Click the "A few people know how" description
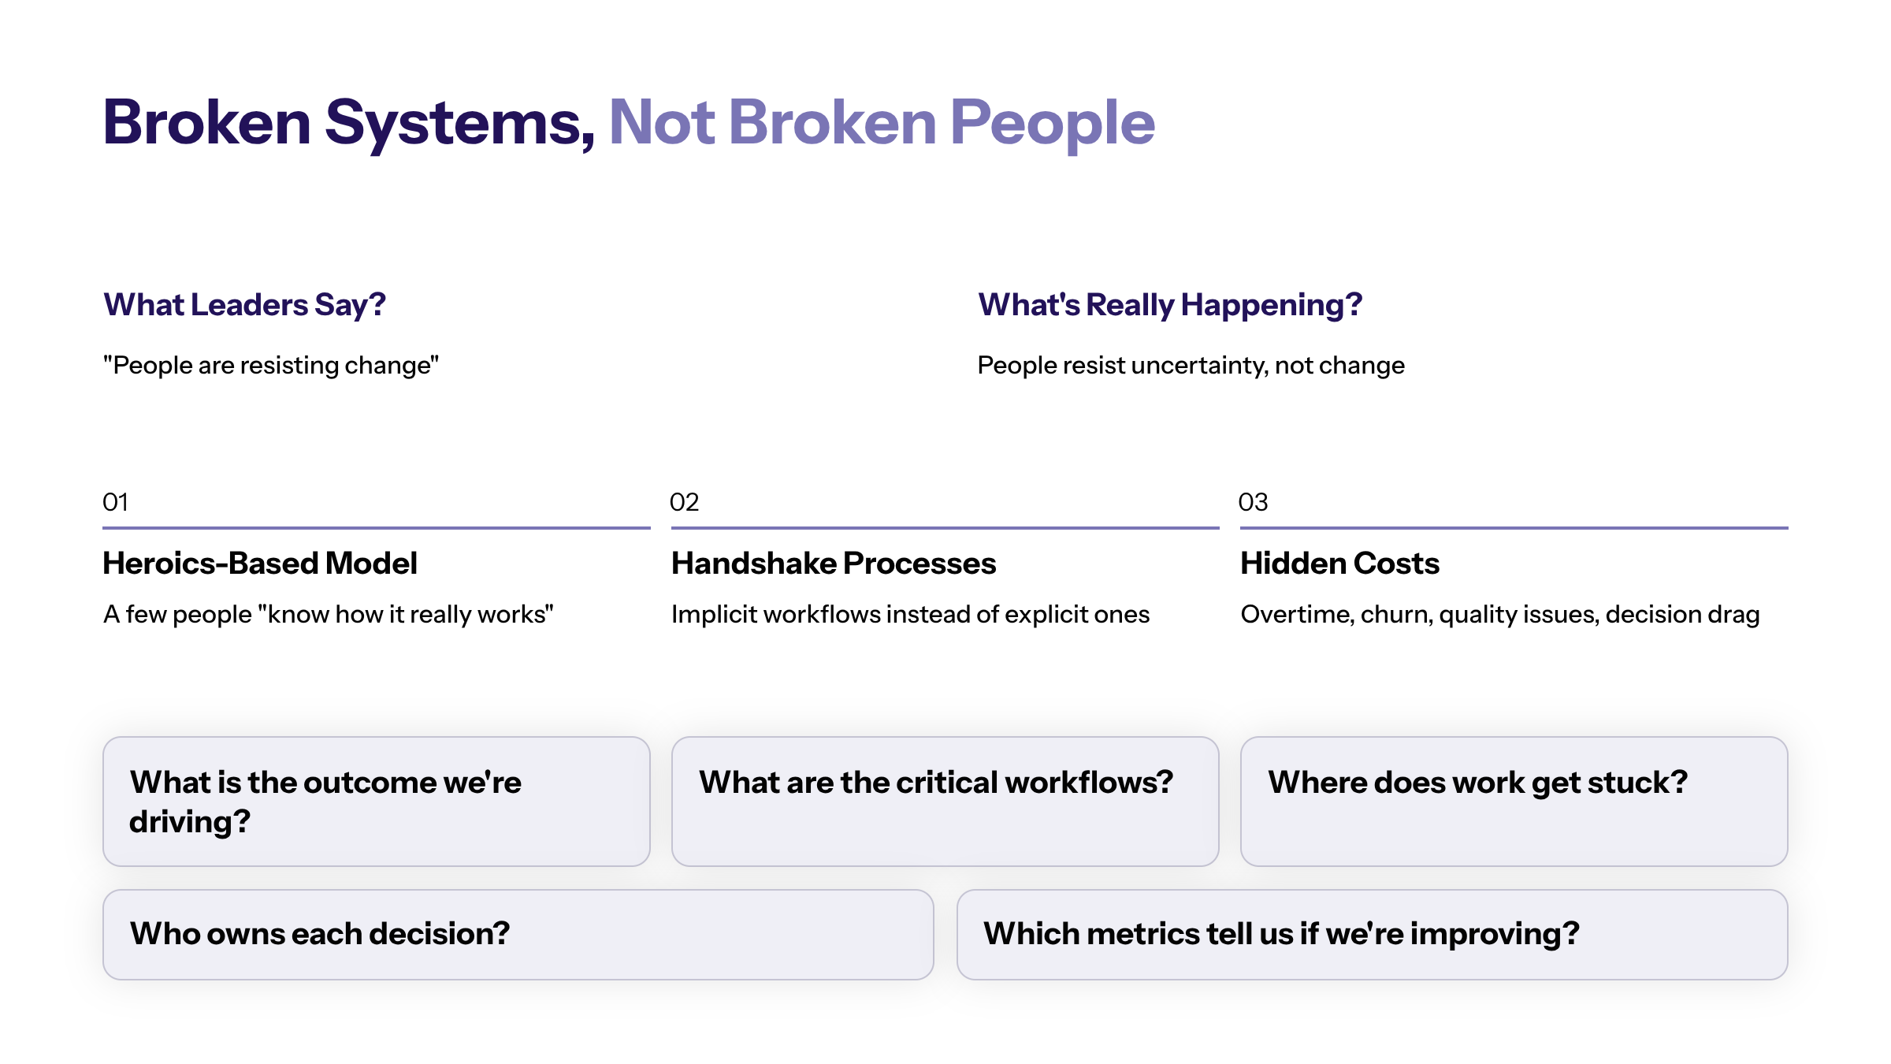1891x1064 pixels. point(328,615)
